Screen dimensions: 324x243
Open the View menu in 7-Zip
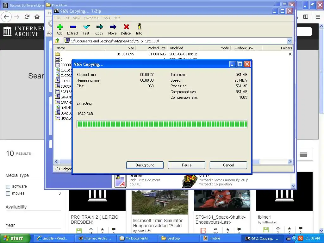[x=77, y=18]
